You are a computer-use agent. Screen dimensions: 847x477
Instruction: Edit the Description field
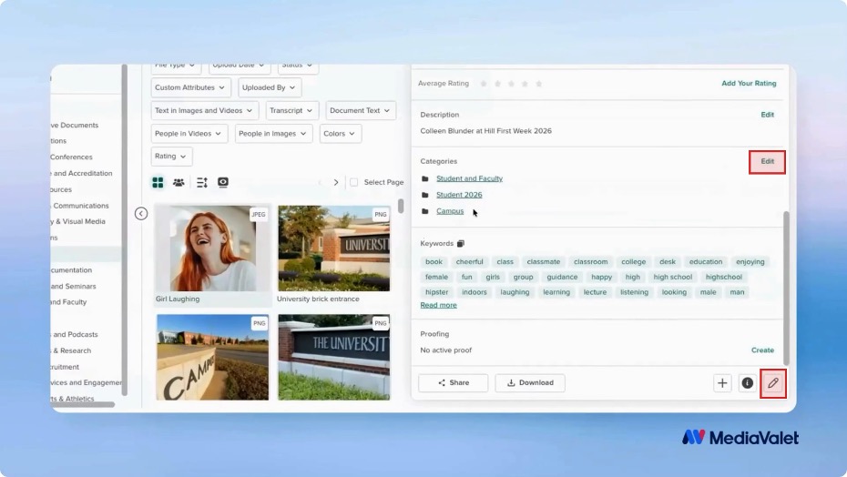click(x=767, y=115)
